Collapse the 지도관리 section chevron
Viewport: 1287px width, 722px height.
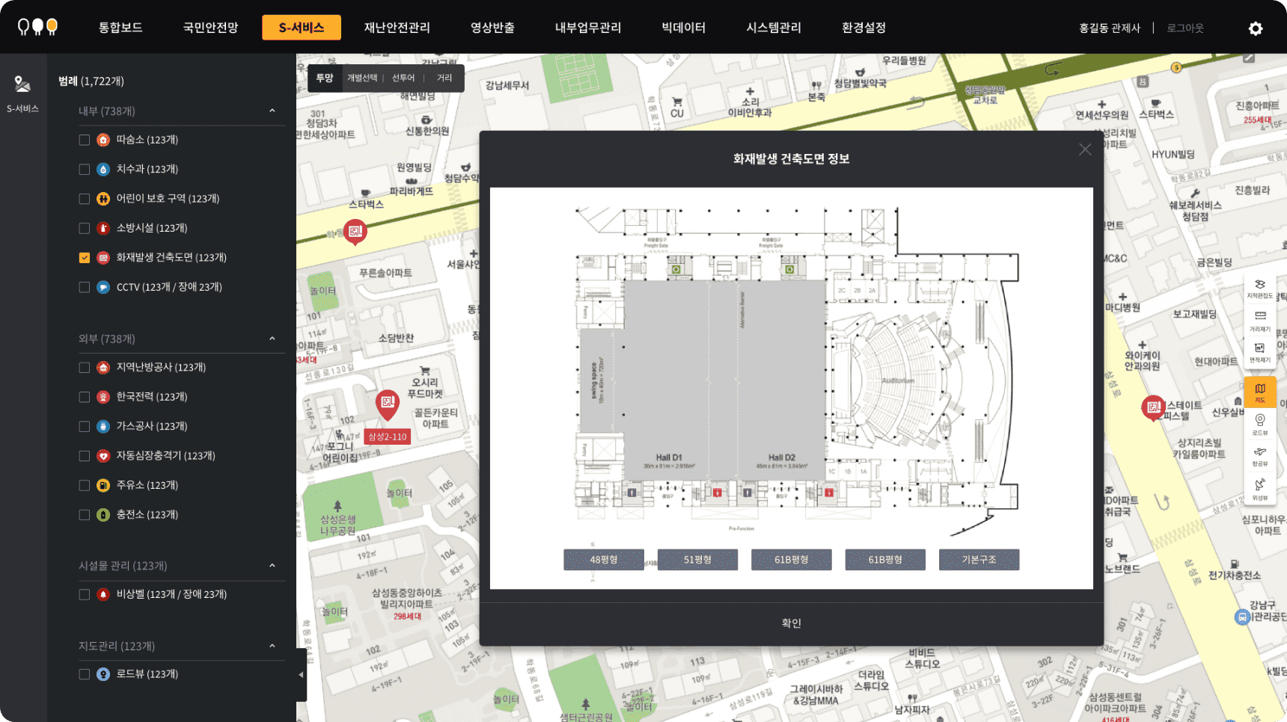click(x=272, y=646)
